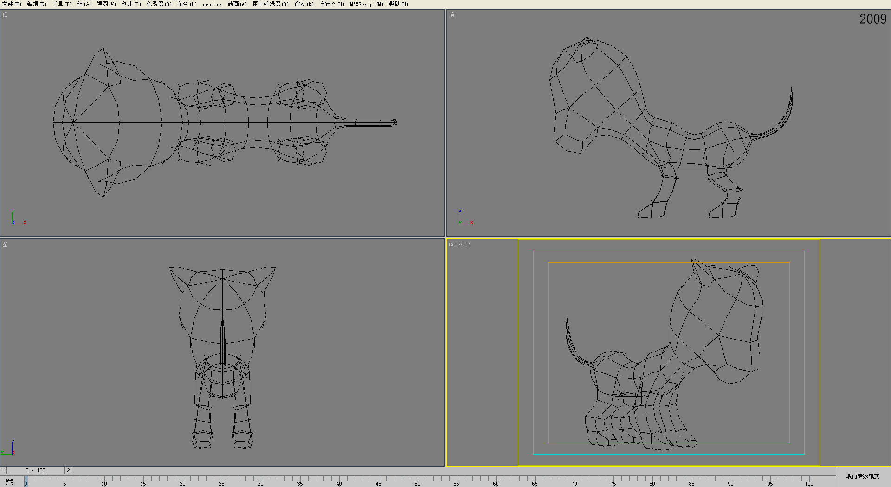Open the 修改器(O) menu

click(x=159, y=4)
